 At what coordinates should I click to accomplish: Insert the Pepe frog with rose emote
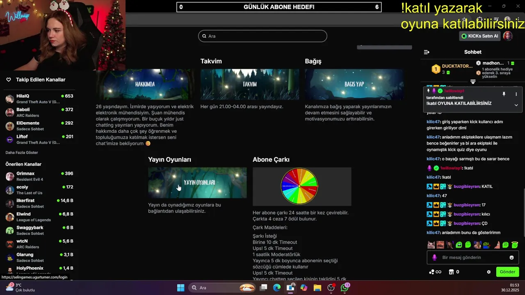click(487, 245)
